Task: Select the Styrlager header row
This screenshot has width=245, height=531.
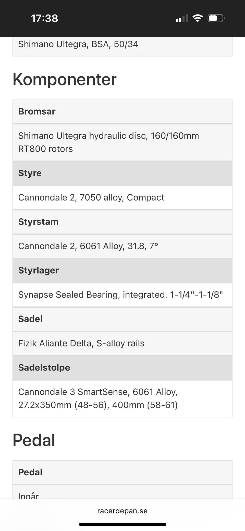Action: (x=122, y=270)
